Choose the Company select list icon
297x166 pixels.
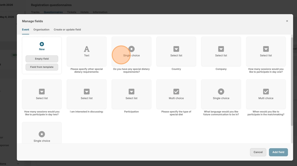[221, 49]
